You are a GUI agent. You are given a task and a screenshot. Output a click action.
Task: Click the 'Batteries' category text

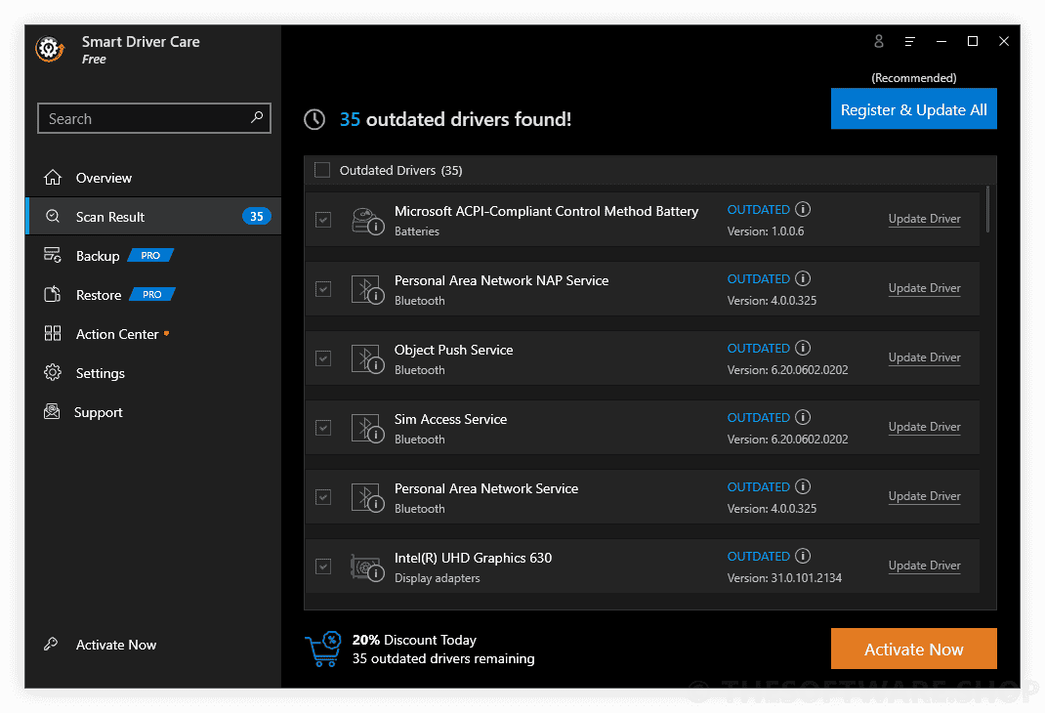point(416,231)
